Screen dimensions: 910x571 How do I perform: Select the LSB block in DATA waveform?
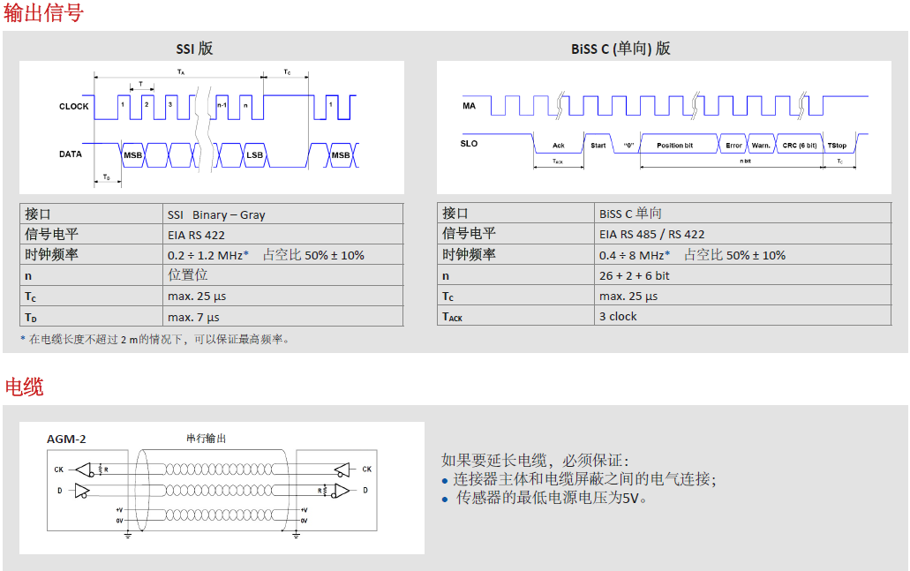click(x=254, y=155)
